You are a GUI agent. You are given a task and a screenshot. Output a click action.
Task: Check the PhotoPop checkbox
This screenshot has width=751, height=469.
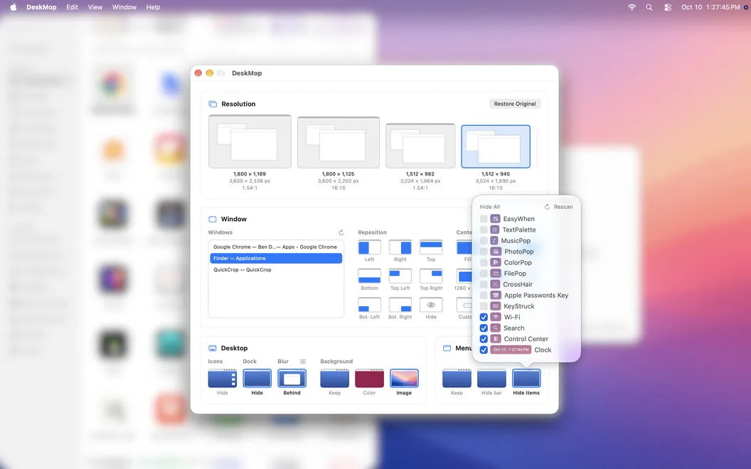click(x=484, y=252)
